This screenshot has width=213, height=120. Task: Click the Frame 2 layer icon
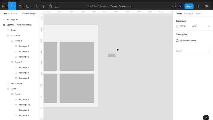tap(12, 62)
